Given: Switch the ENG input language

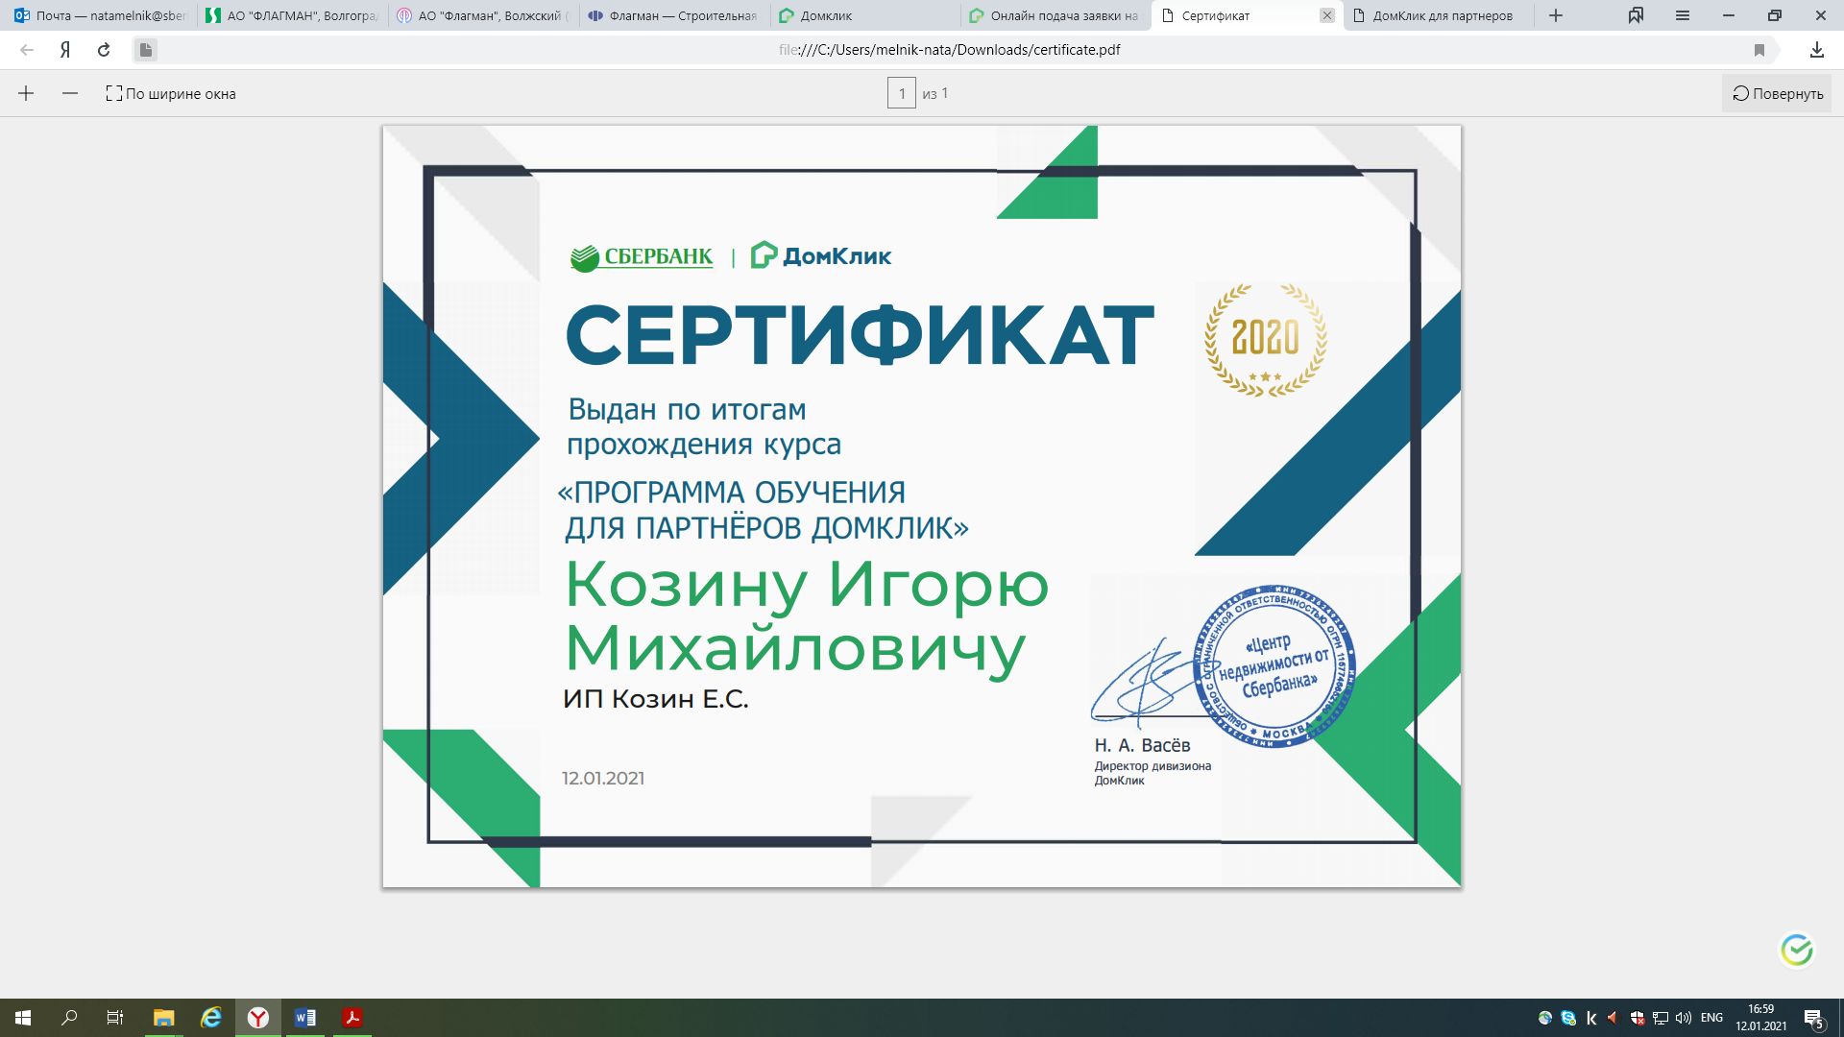Looking at the screenshot, I should click(1711, 1018).
